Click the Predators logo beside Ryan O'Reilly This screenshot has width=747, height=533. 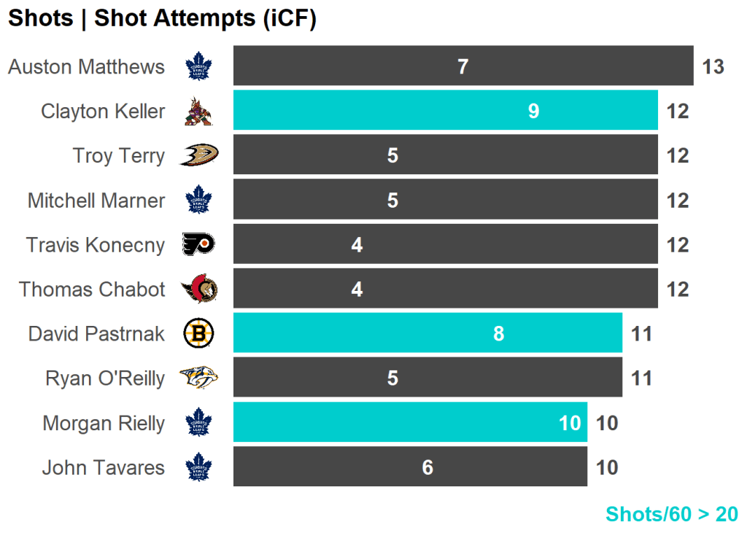(198, 378)
